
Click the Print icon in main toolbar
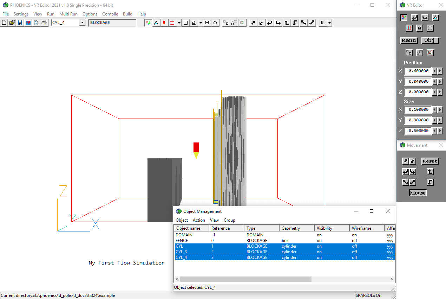[44, 23]
